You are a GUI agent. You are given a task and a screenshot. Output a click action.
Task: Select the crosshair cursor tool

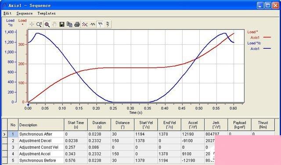click(x=32, y=25)
